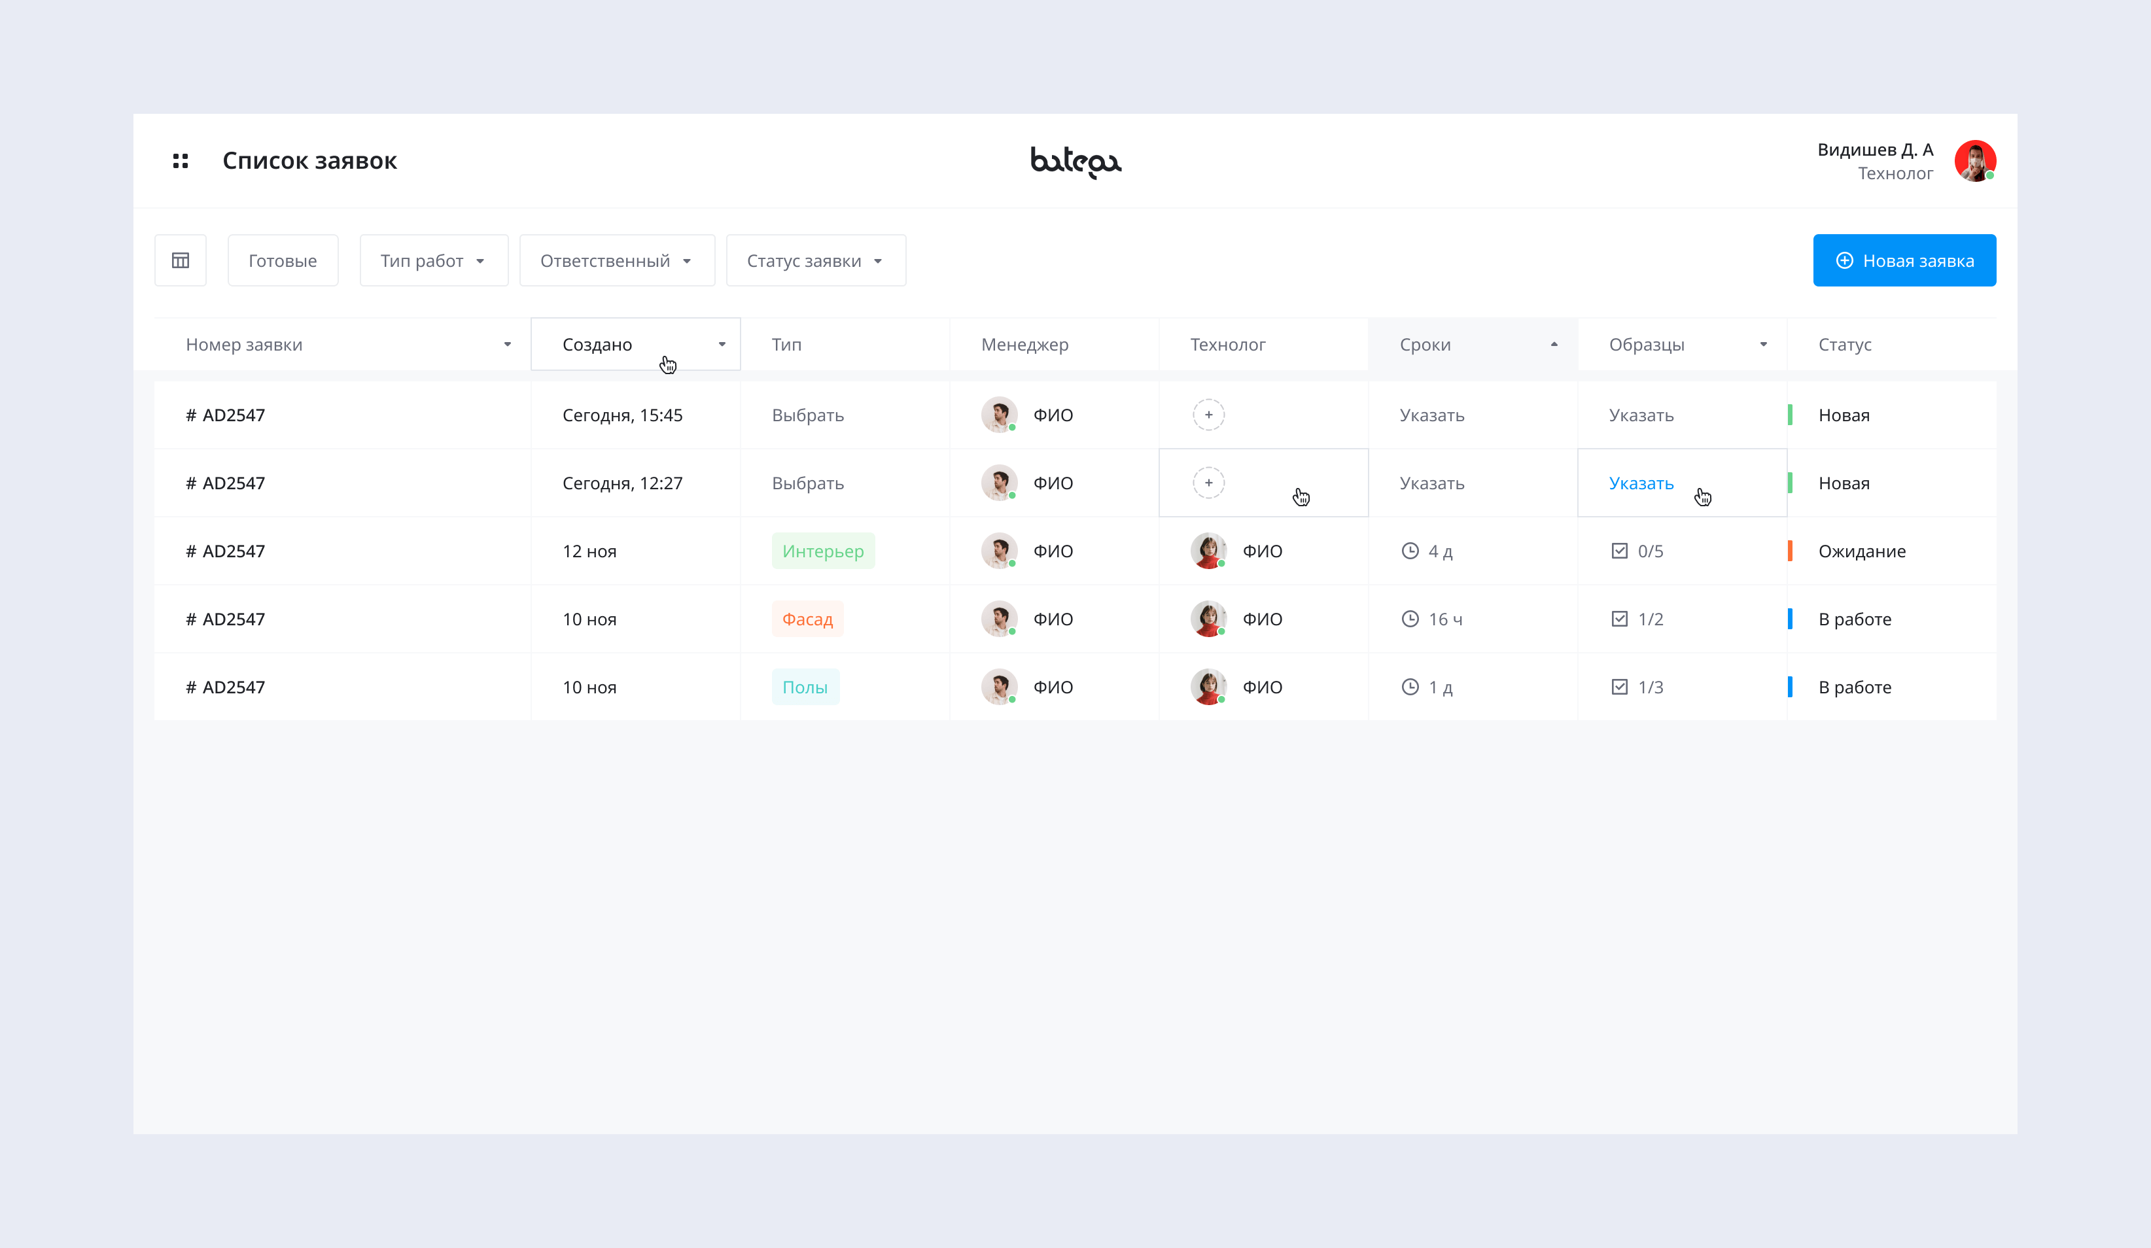Create a request with Новая заявка button

click(1904, 260)
